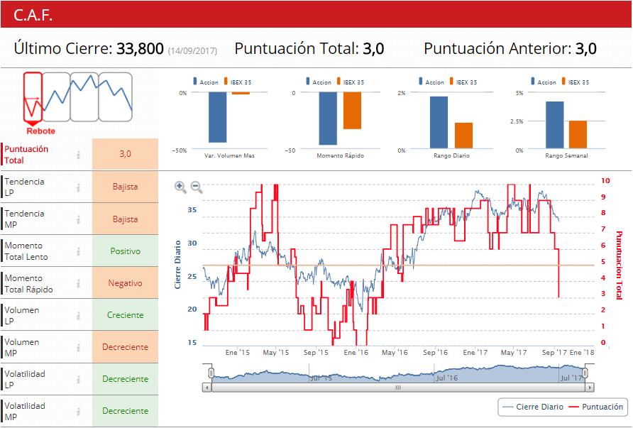
Task: Toggle Accion series in Var. Volumen Mes chart
Action: click(206, 82)
